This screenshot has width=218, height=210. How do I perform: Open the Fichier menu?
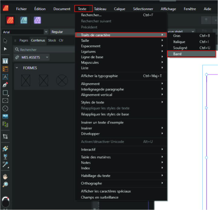point(21,9)
